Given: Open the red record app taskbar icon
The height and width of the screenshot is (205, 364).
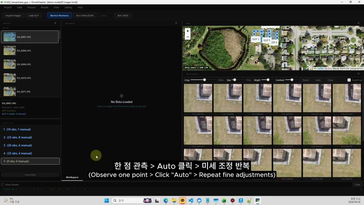Looking at the screenshot, I should [232, 200].
